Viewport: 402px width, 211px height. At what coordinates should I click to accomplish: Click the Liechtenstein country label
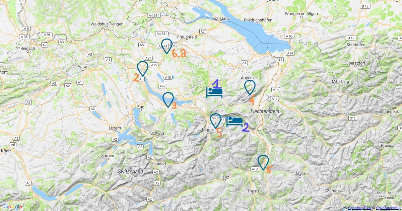click(x=265, y=111)
